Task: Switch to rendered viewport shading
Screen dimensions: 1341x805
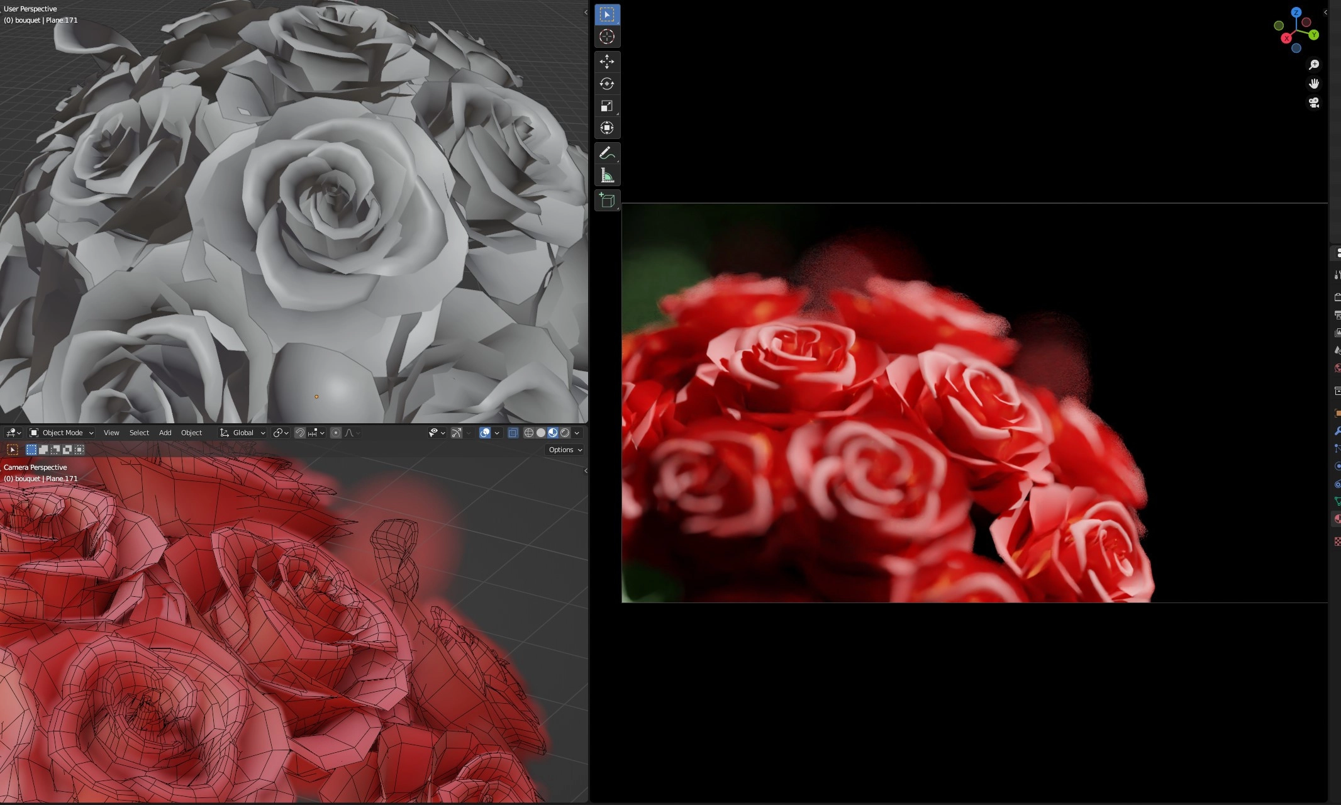Action: 565,433
